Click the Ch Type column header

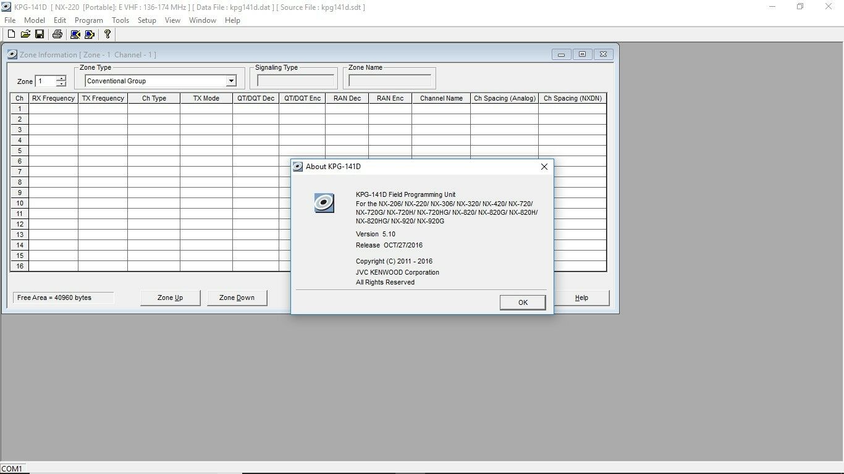[154, 98]
